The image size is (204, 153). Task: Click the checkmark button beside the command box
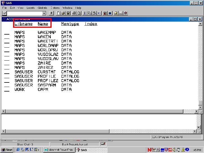5,13
